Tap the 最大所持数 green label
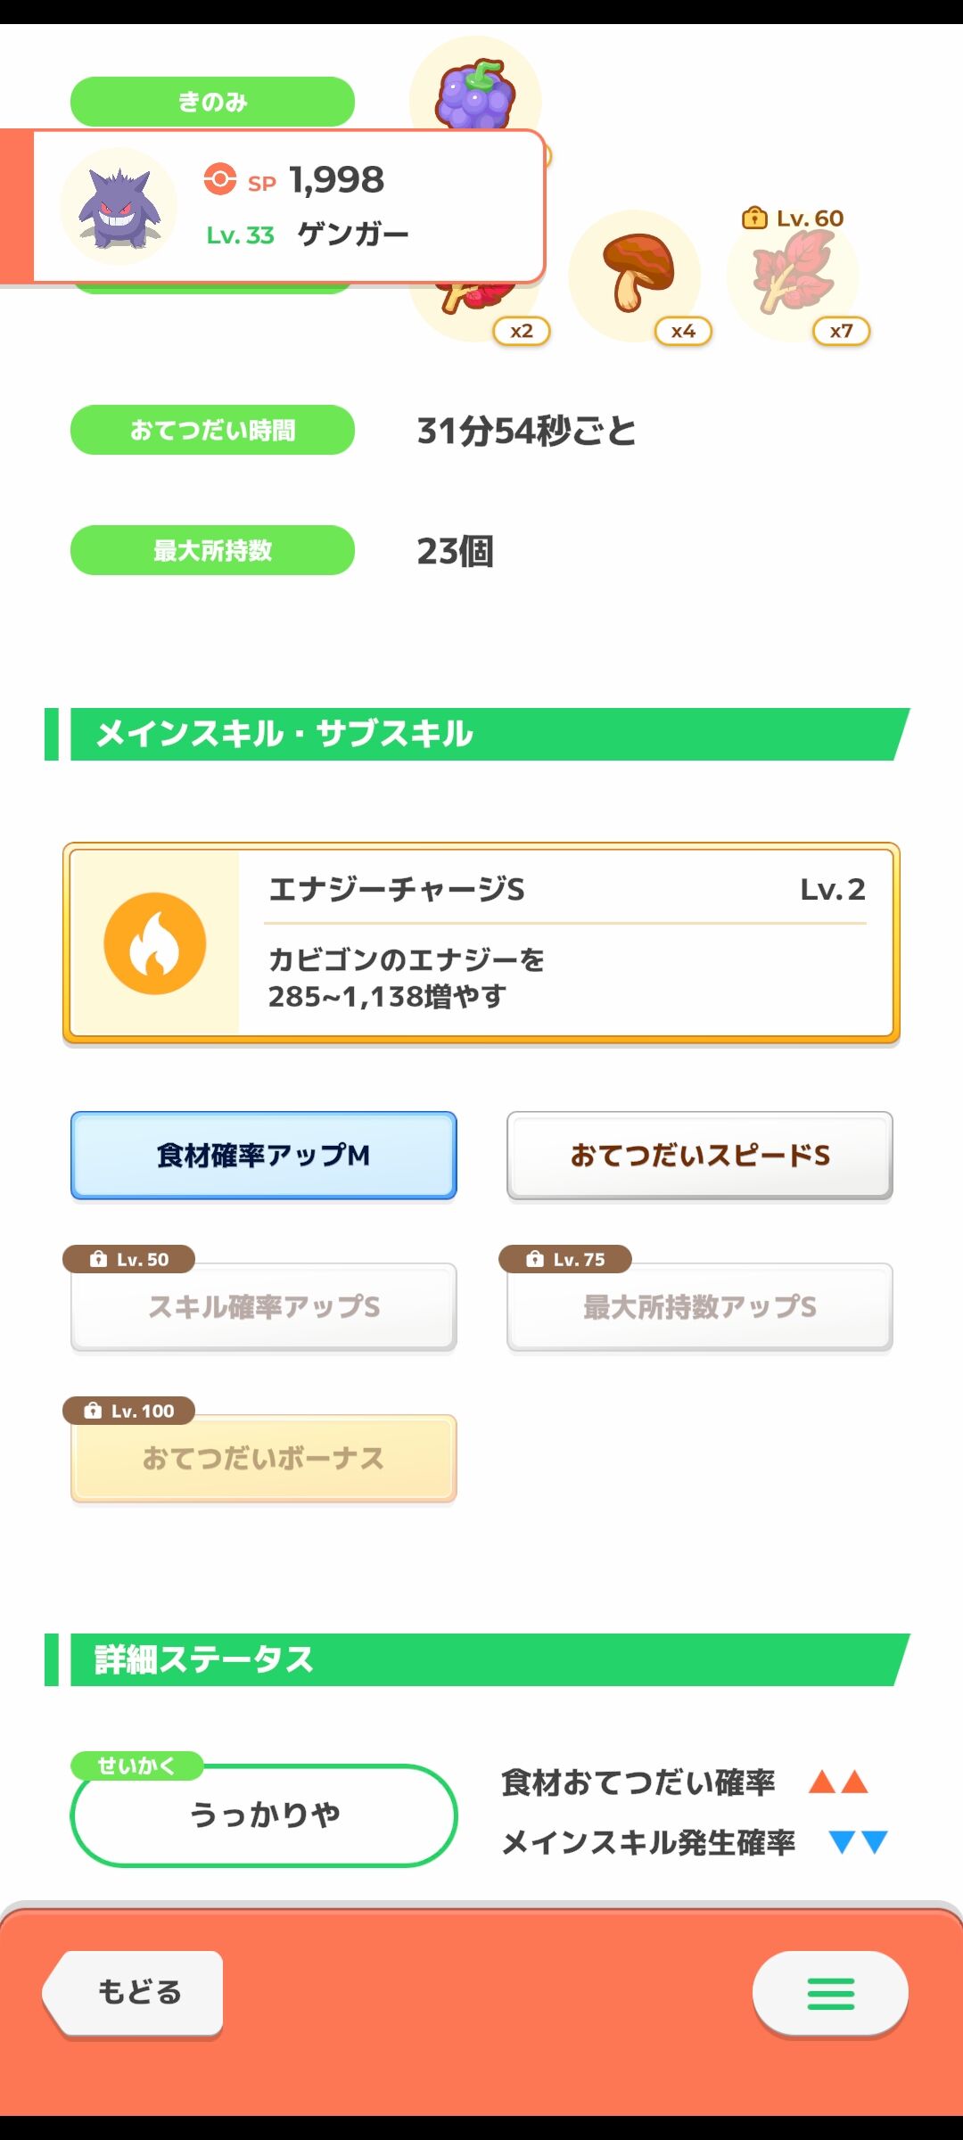This screenshot has width=963, height=2140. pos(212,550)
